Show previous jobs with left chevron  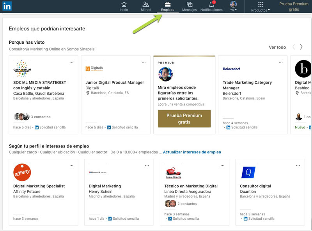(294, 47)
